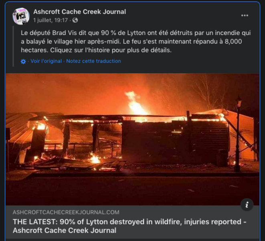The width and height of the screenshot is (265, 241).
Task: Open translation settings gear icon
Action: 23,61
